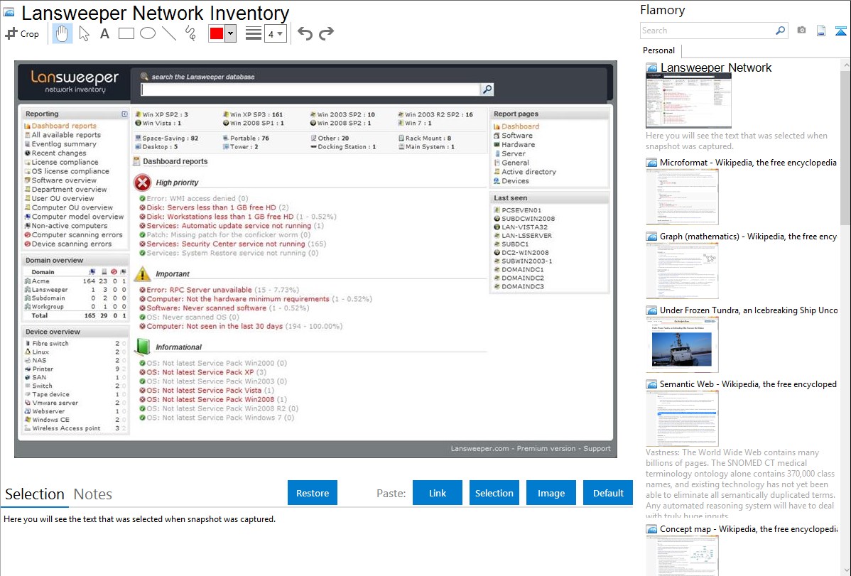Click the Eventlog summary link

63,144
